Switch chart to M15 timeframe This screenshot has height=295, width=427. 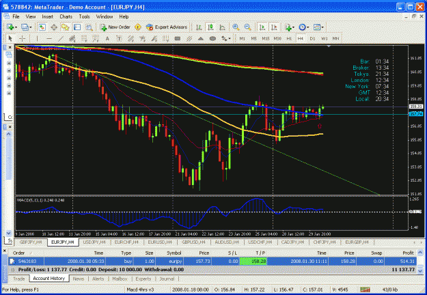coord(266,39)
